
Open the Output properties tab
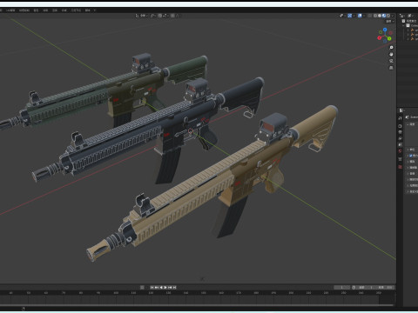[400, 132]
